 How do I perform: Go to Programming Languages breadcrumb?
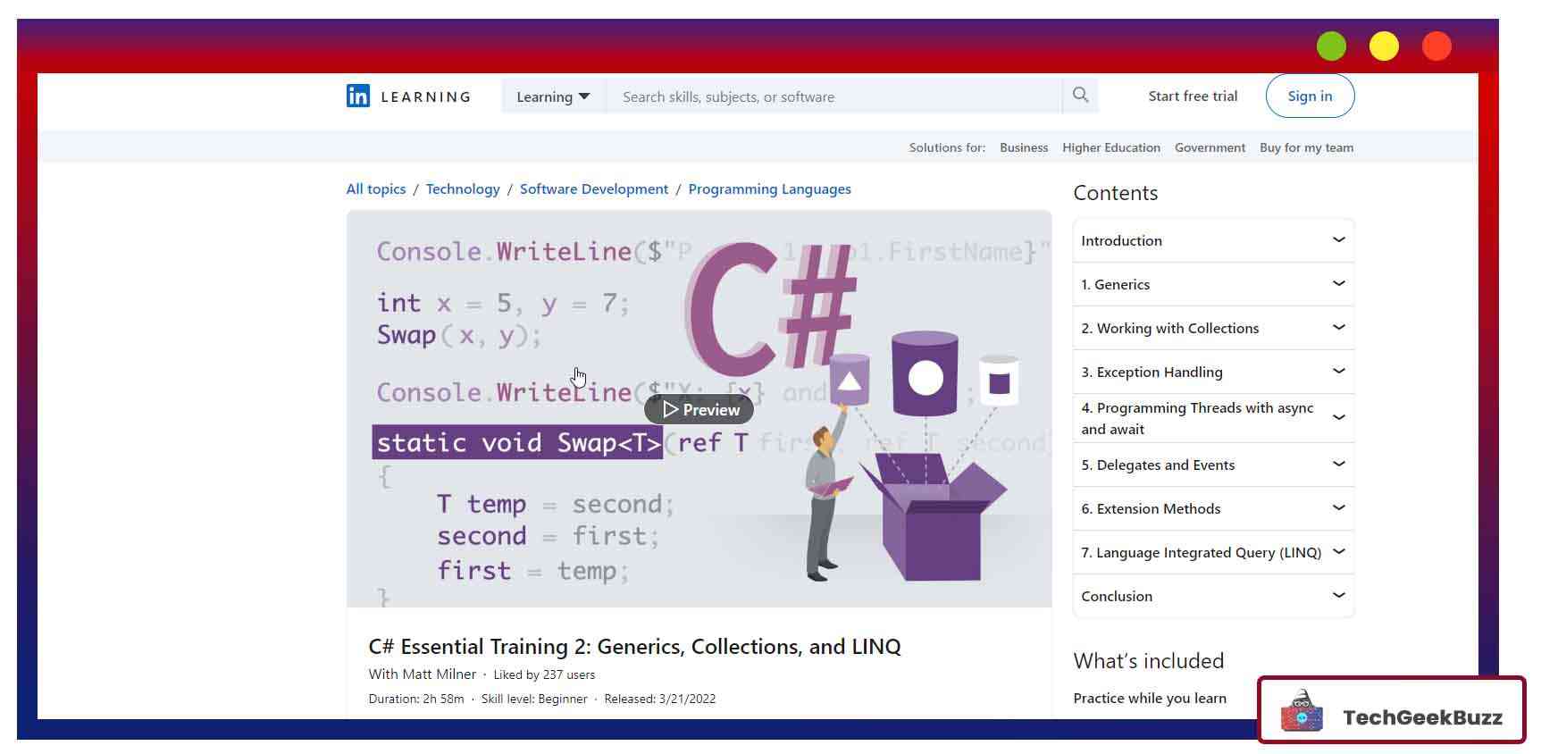pos(769,189)
